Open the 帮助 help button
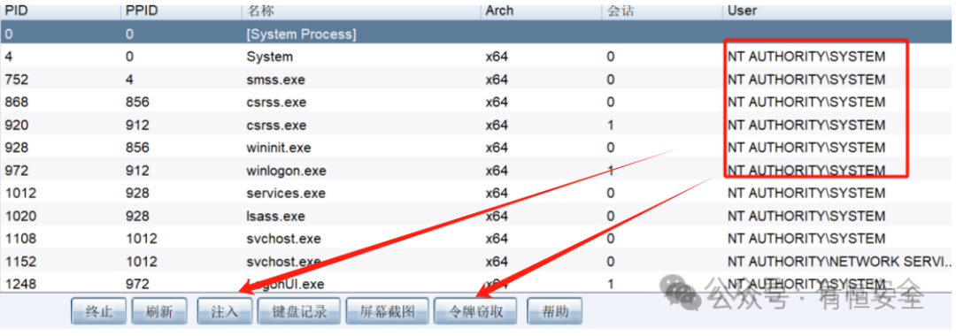 click(554, 311)
